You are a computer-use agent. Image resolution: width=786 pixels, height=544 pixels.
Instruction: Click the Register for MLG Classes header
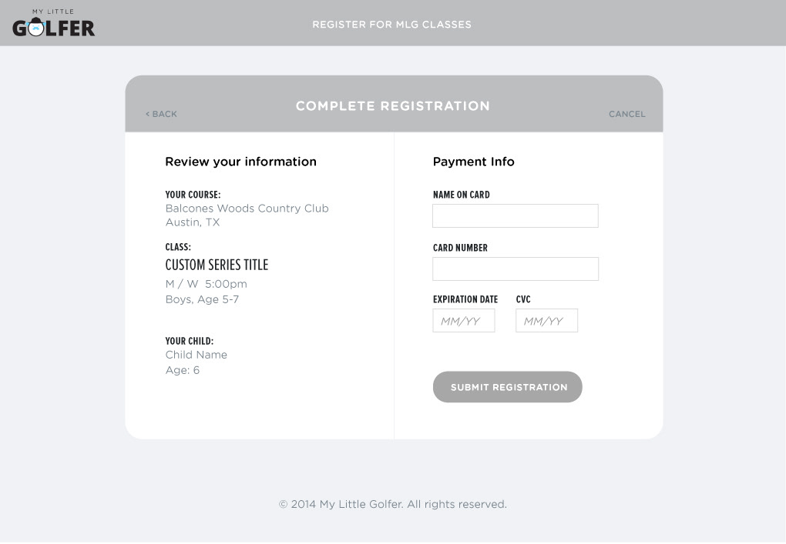pos(392,25)
